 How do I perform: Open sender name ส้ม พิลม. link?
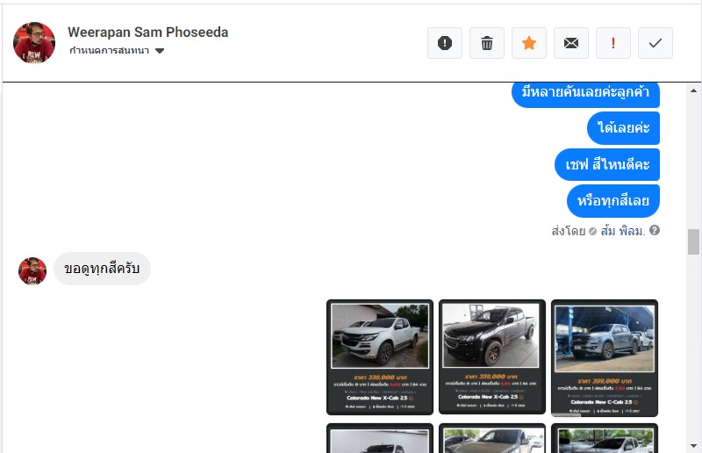pyautogui.click(x=622, y=231)
